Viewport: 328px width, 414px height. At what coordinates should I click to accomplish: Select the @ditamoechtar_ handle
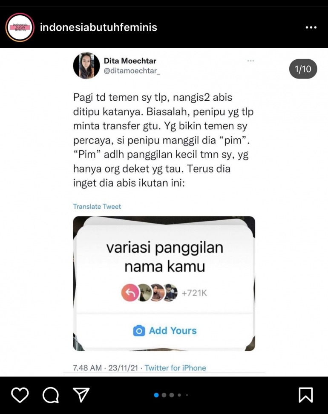tap(132, 71)
